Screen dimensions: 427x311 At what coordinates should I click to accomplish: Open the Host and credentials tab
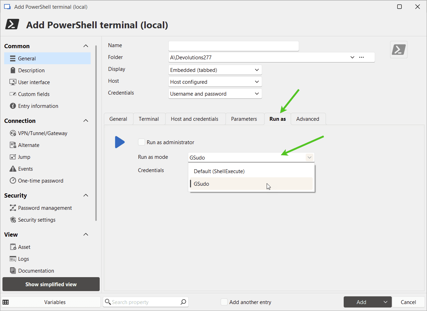(195, 119)
